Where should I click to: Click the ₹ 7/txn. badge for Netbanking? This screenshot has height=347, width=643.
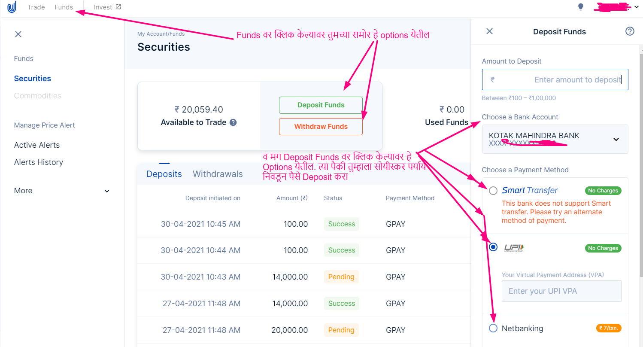609,328
